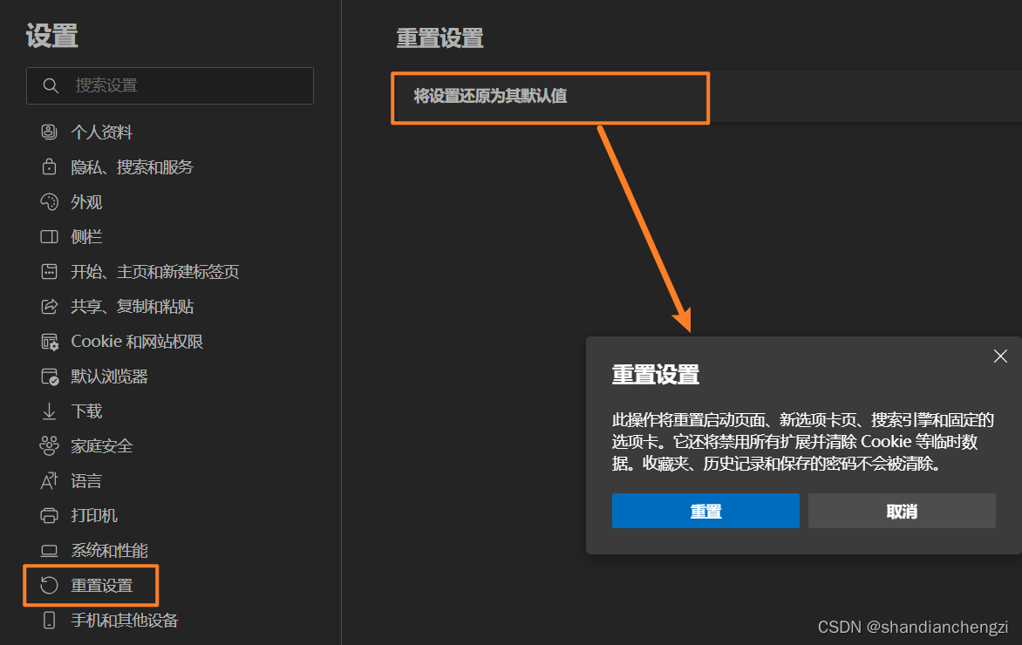The image size is (1022, 645).
Task: Click the Cookie 和网站权限 icon
Action: (x=49, y=341)
